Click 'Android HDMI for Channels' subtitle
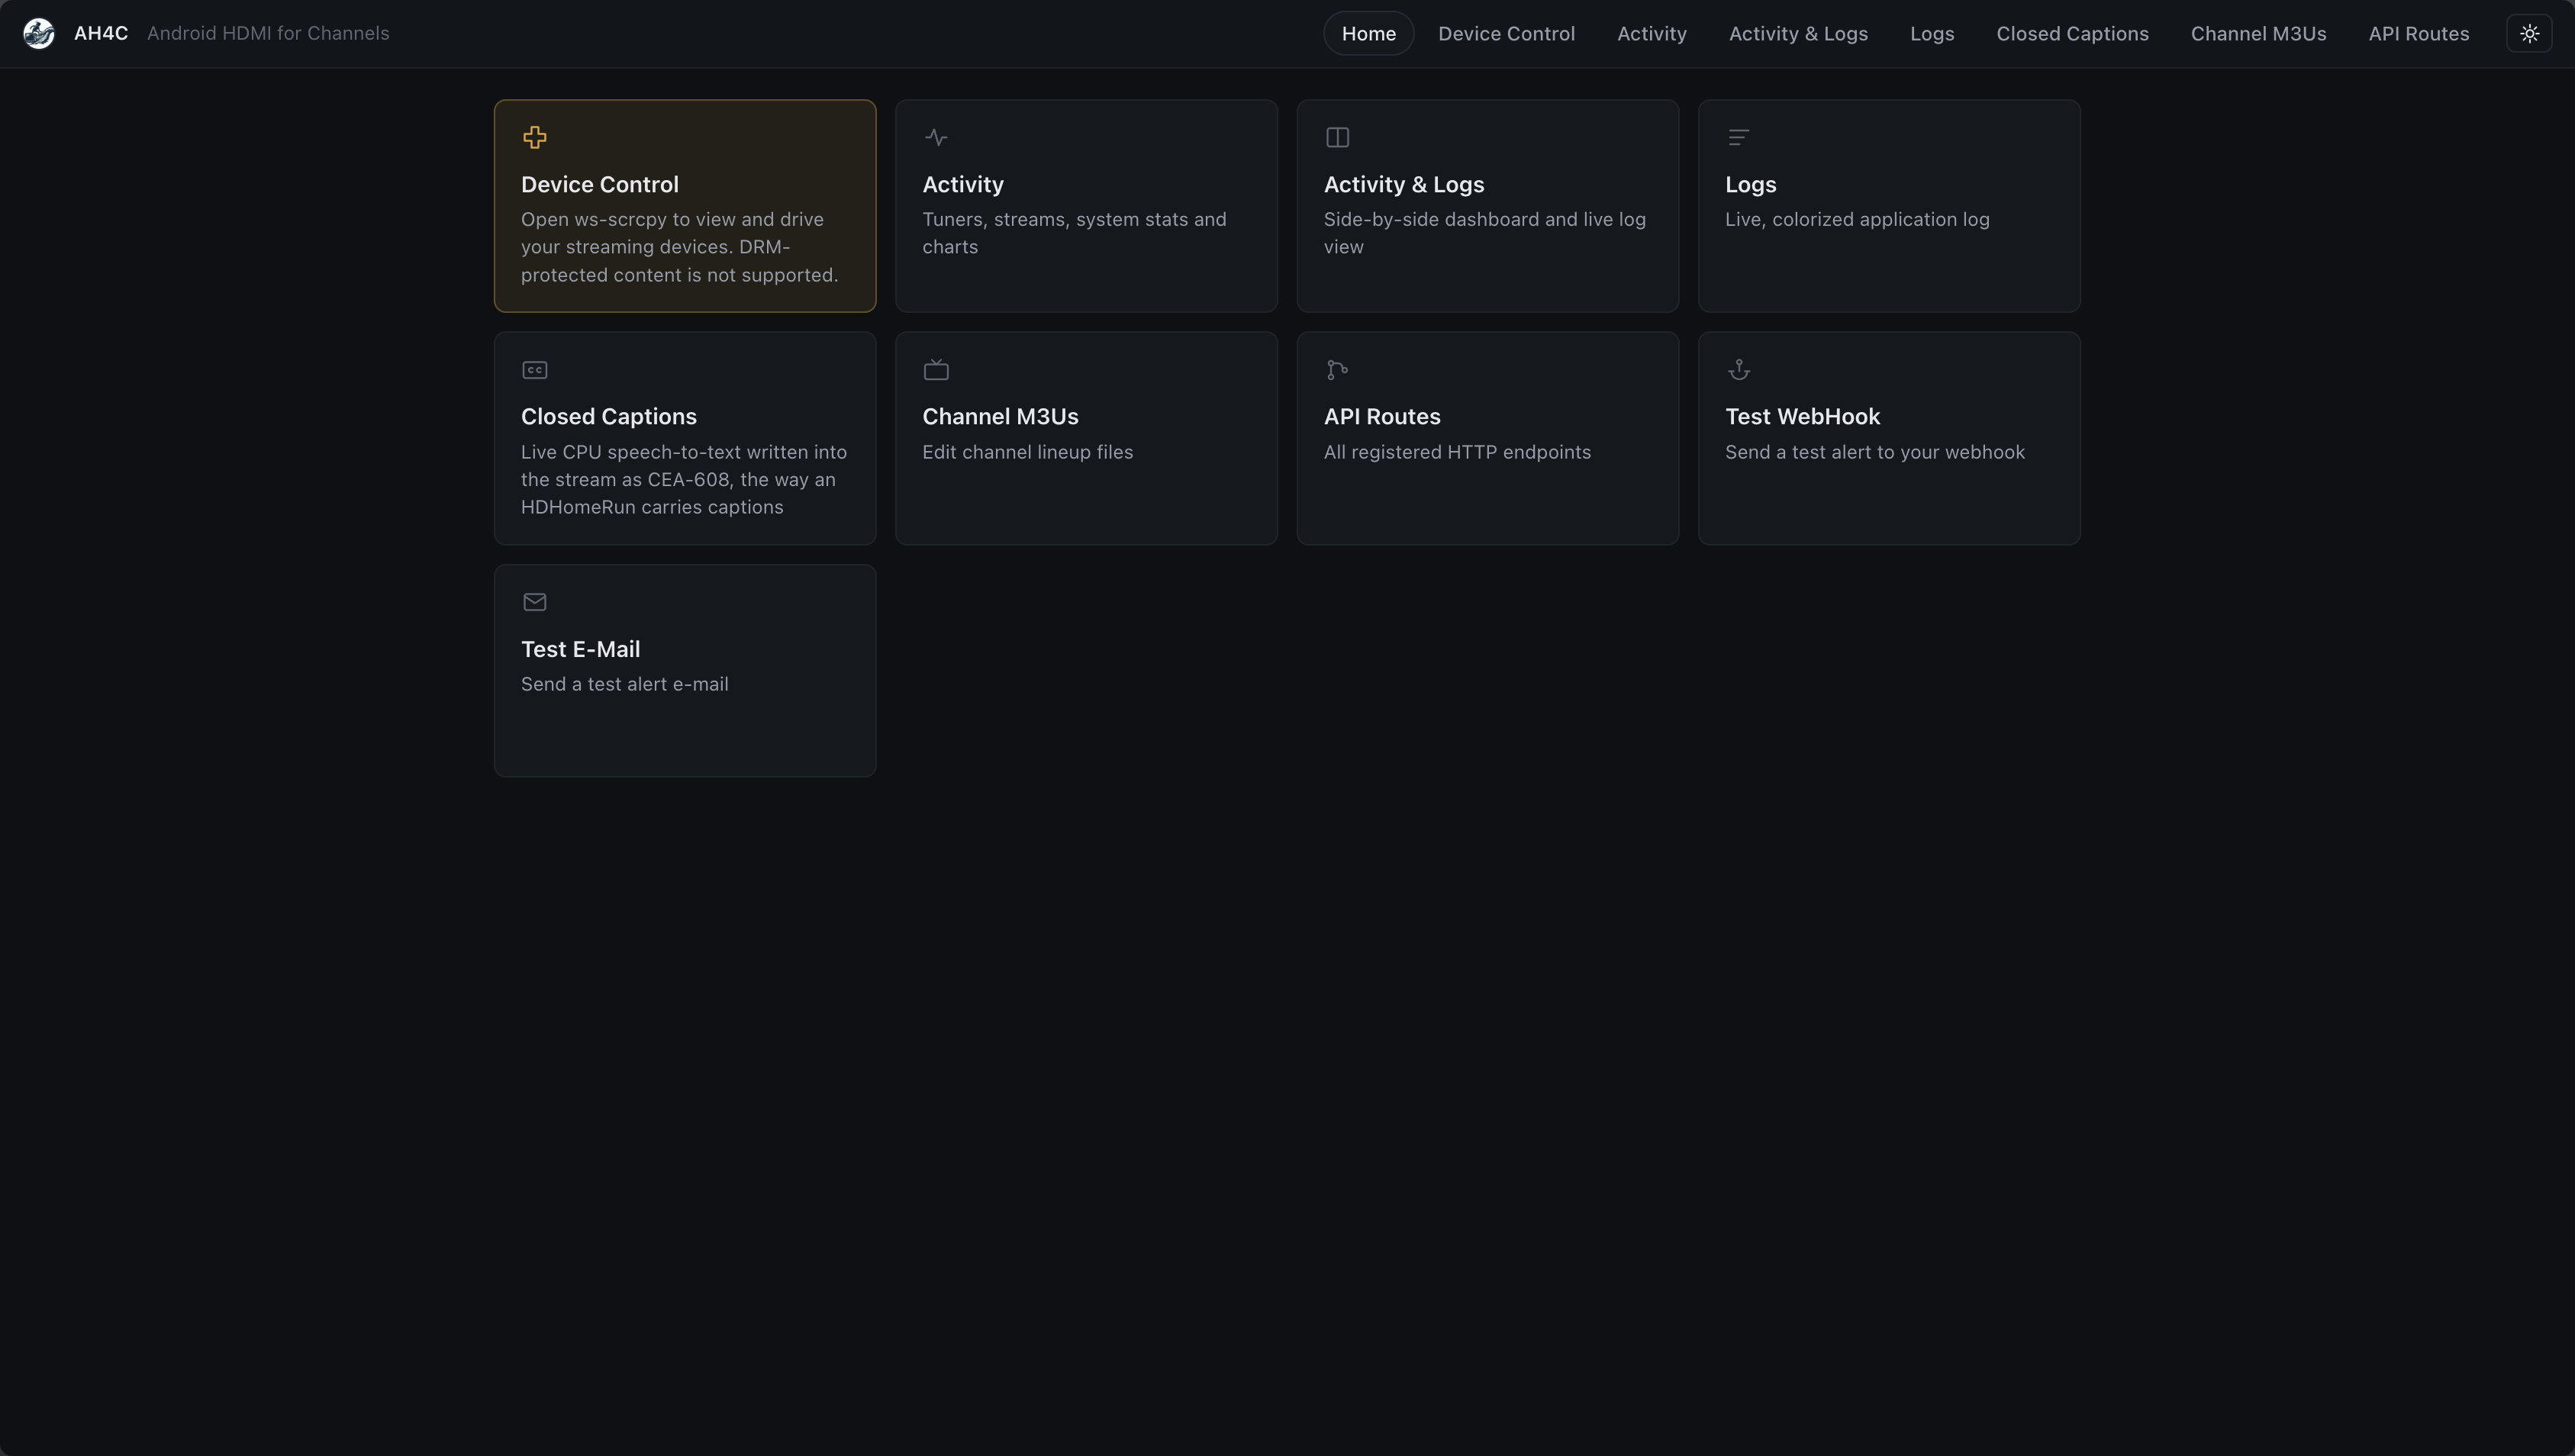2575x1456 pixels. point(268,33)
